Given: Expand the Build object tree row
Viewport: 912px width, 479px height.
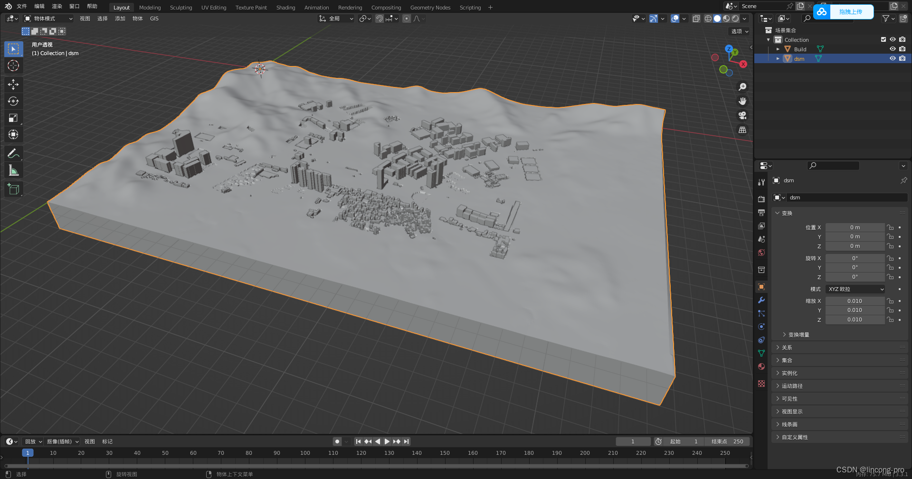Looking at the screenshot, I should [778, 49].
